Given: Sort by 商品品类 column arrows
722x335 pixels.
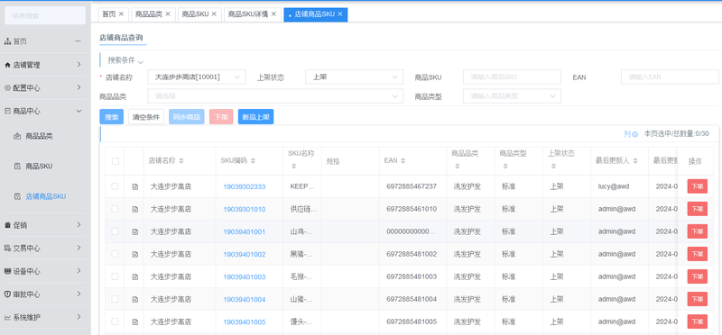Looking at the screenshot, I should 458,166.
